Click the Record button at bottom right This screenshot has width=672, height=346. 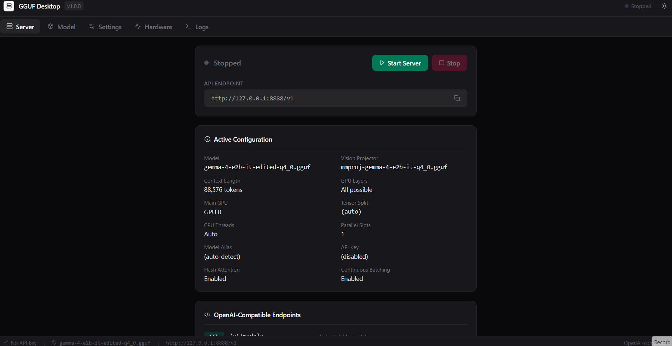coord(662,342)
